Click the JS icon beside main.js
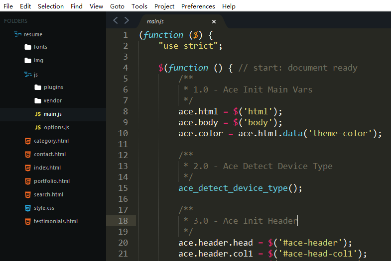Screen dimensions: 391x261 point(38,114)
